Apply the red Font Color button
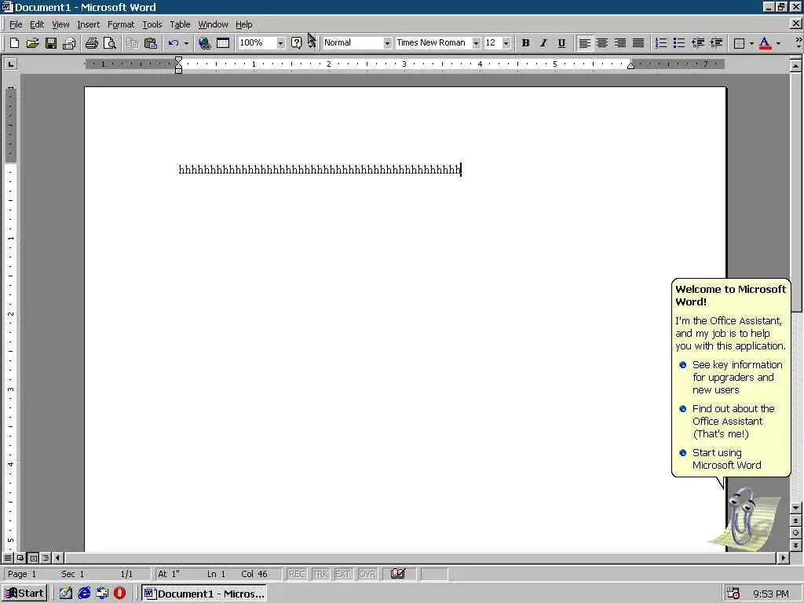Viewport: 804px width, 603px height. coord(765,43)
